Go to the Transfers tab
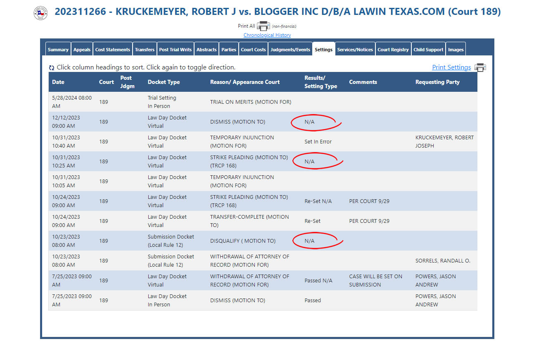 [145, 49]
